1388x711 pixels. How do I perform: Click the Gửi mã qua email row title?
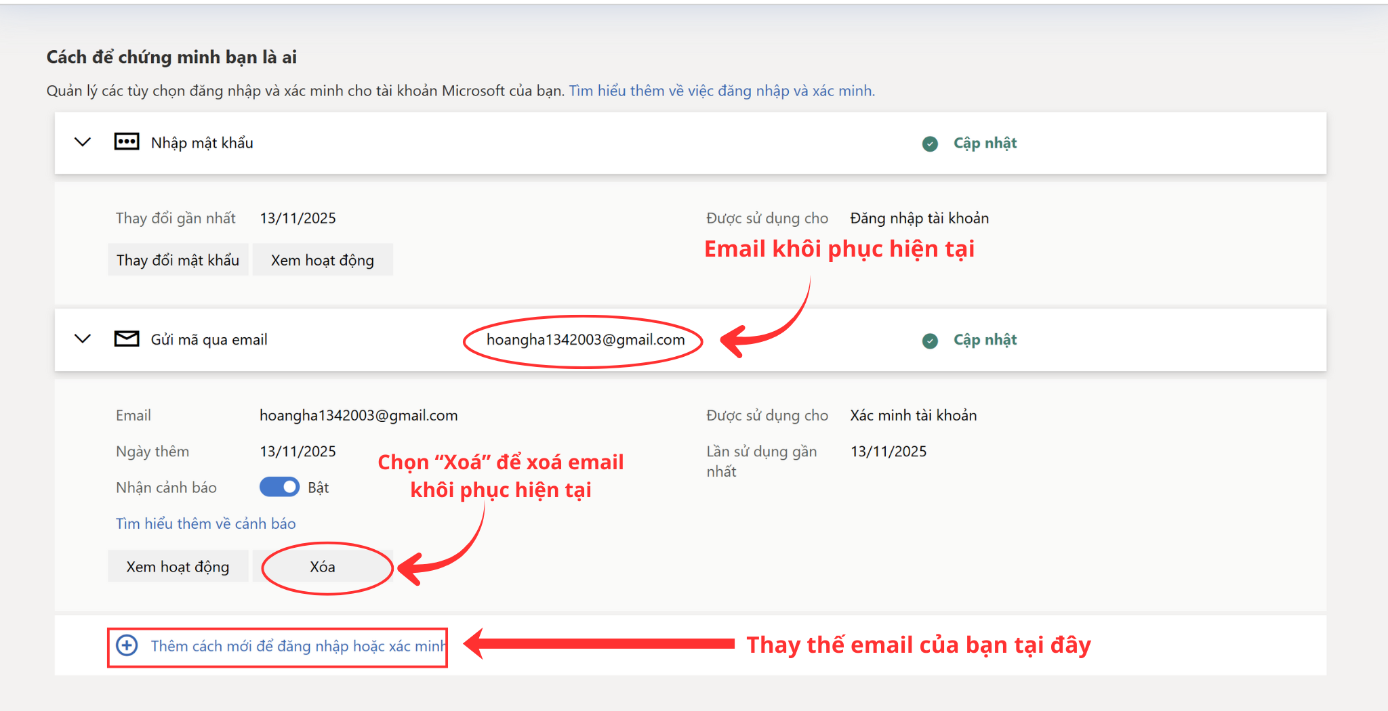(209, 340)
